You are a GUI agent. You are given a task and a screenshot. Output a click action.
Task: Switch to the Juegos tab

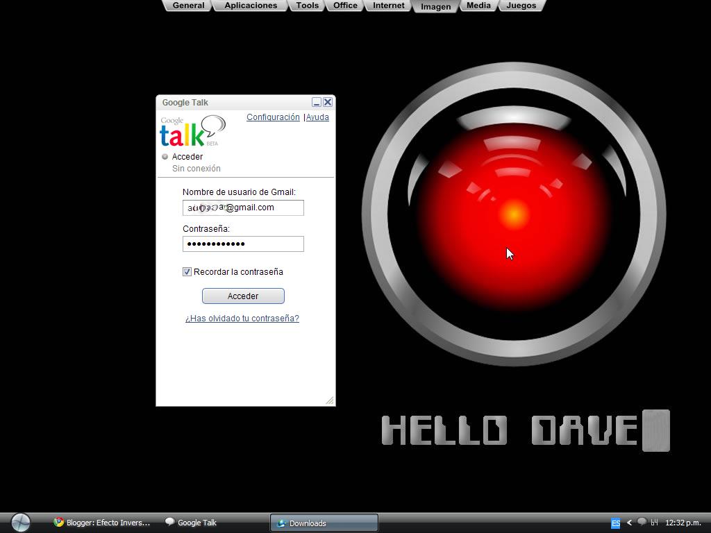(x=521, y=6)
